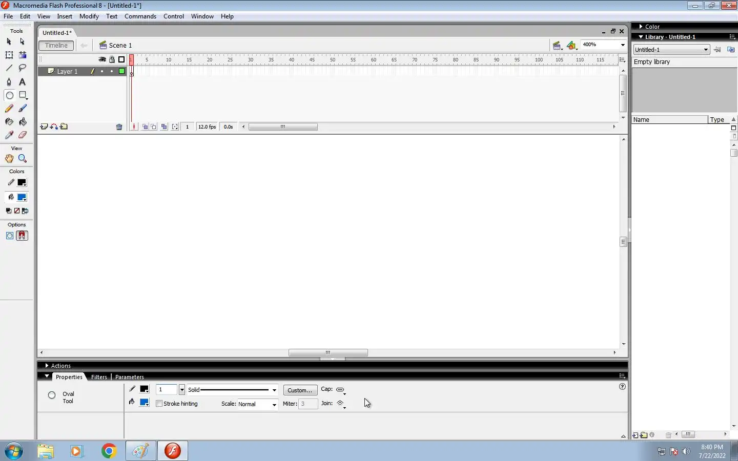Open the stroke style Solid dropdown
The height and width of the screenshot is (461, 738).
click(232, 390)
